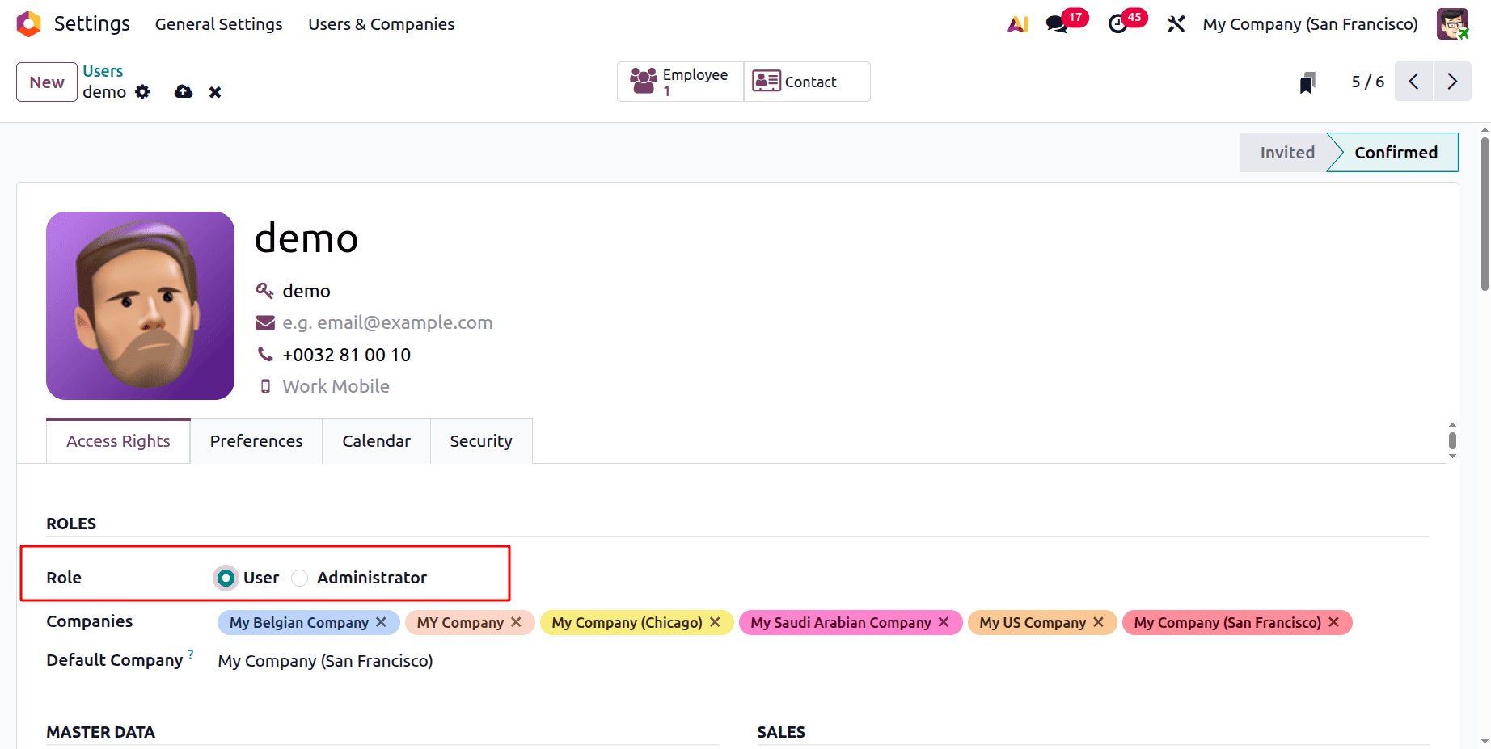Go to next record with right arrow
This screenshot has width=1491, height=749.
pos(1453,82)
